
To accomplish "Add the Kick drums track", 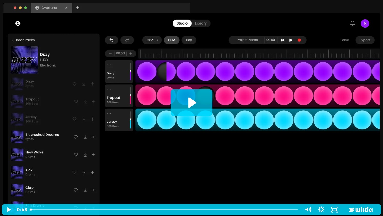I will pos(92,172).
